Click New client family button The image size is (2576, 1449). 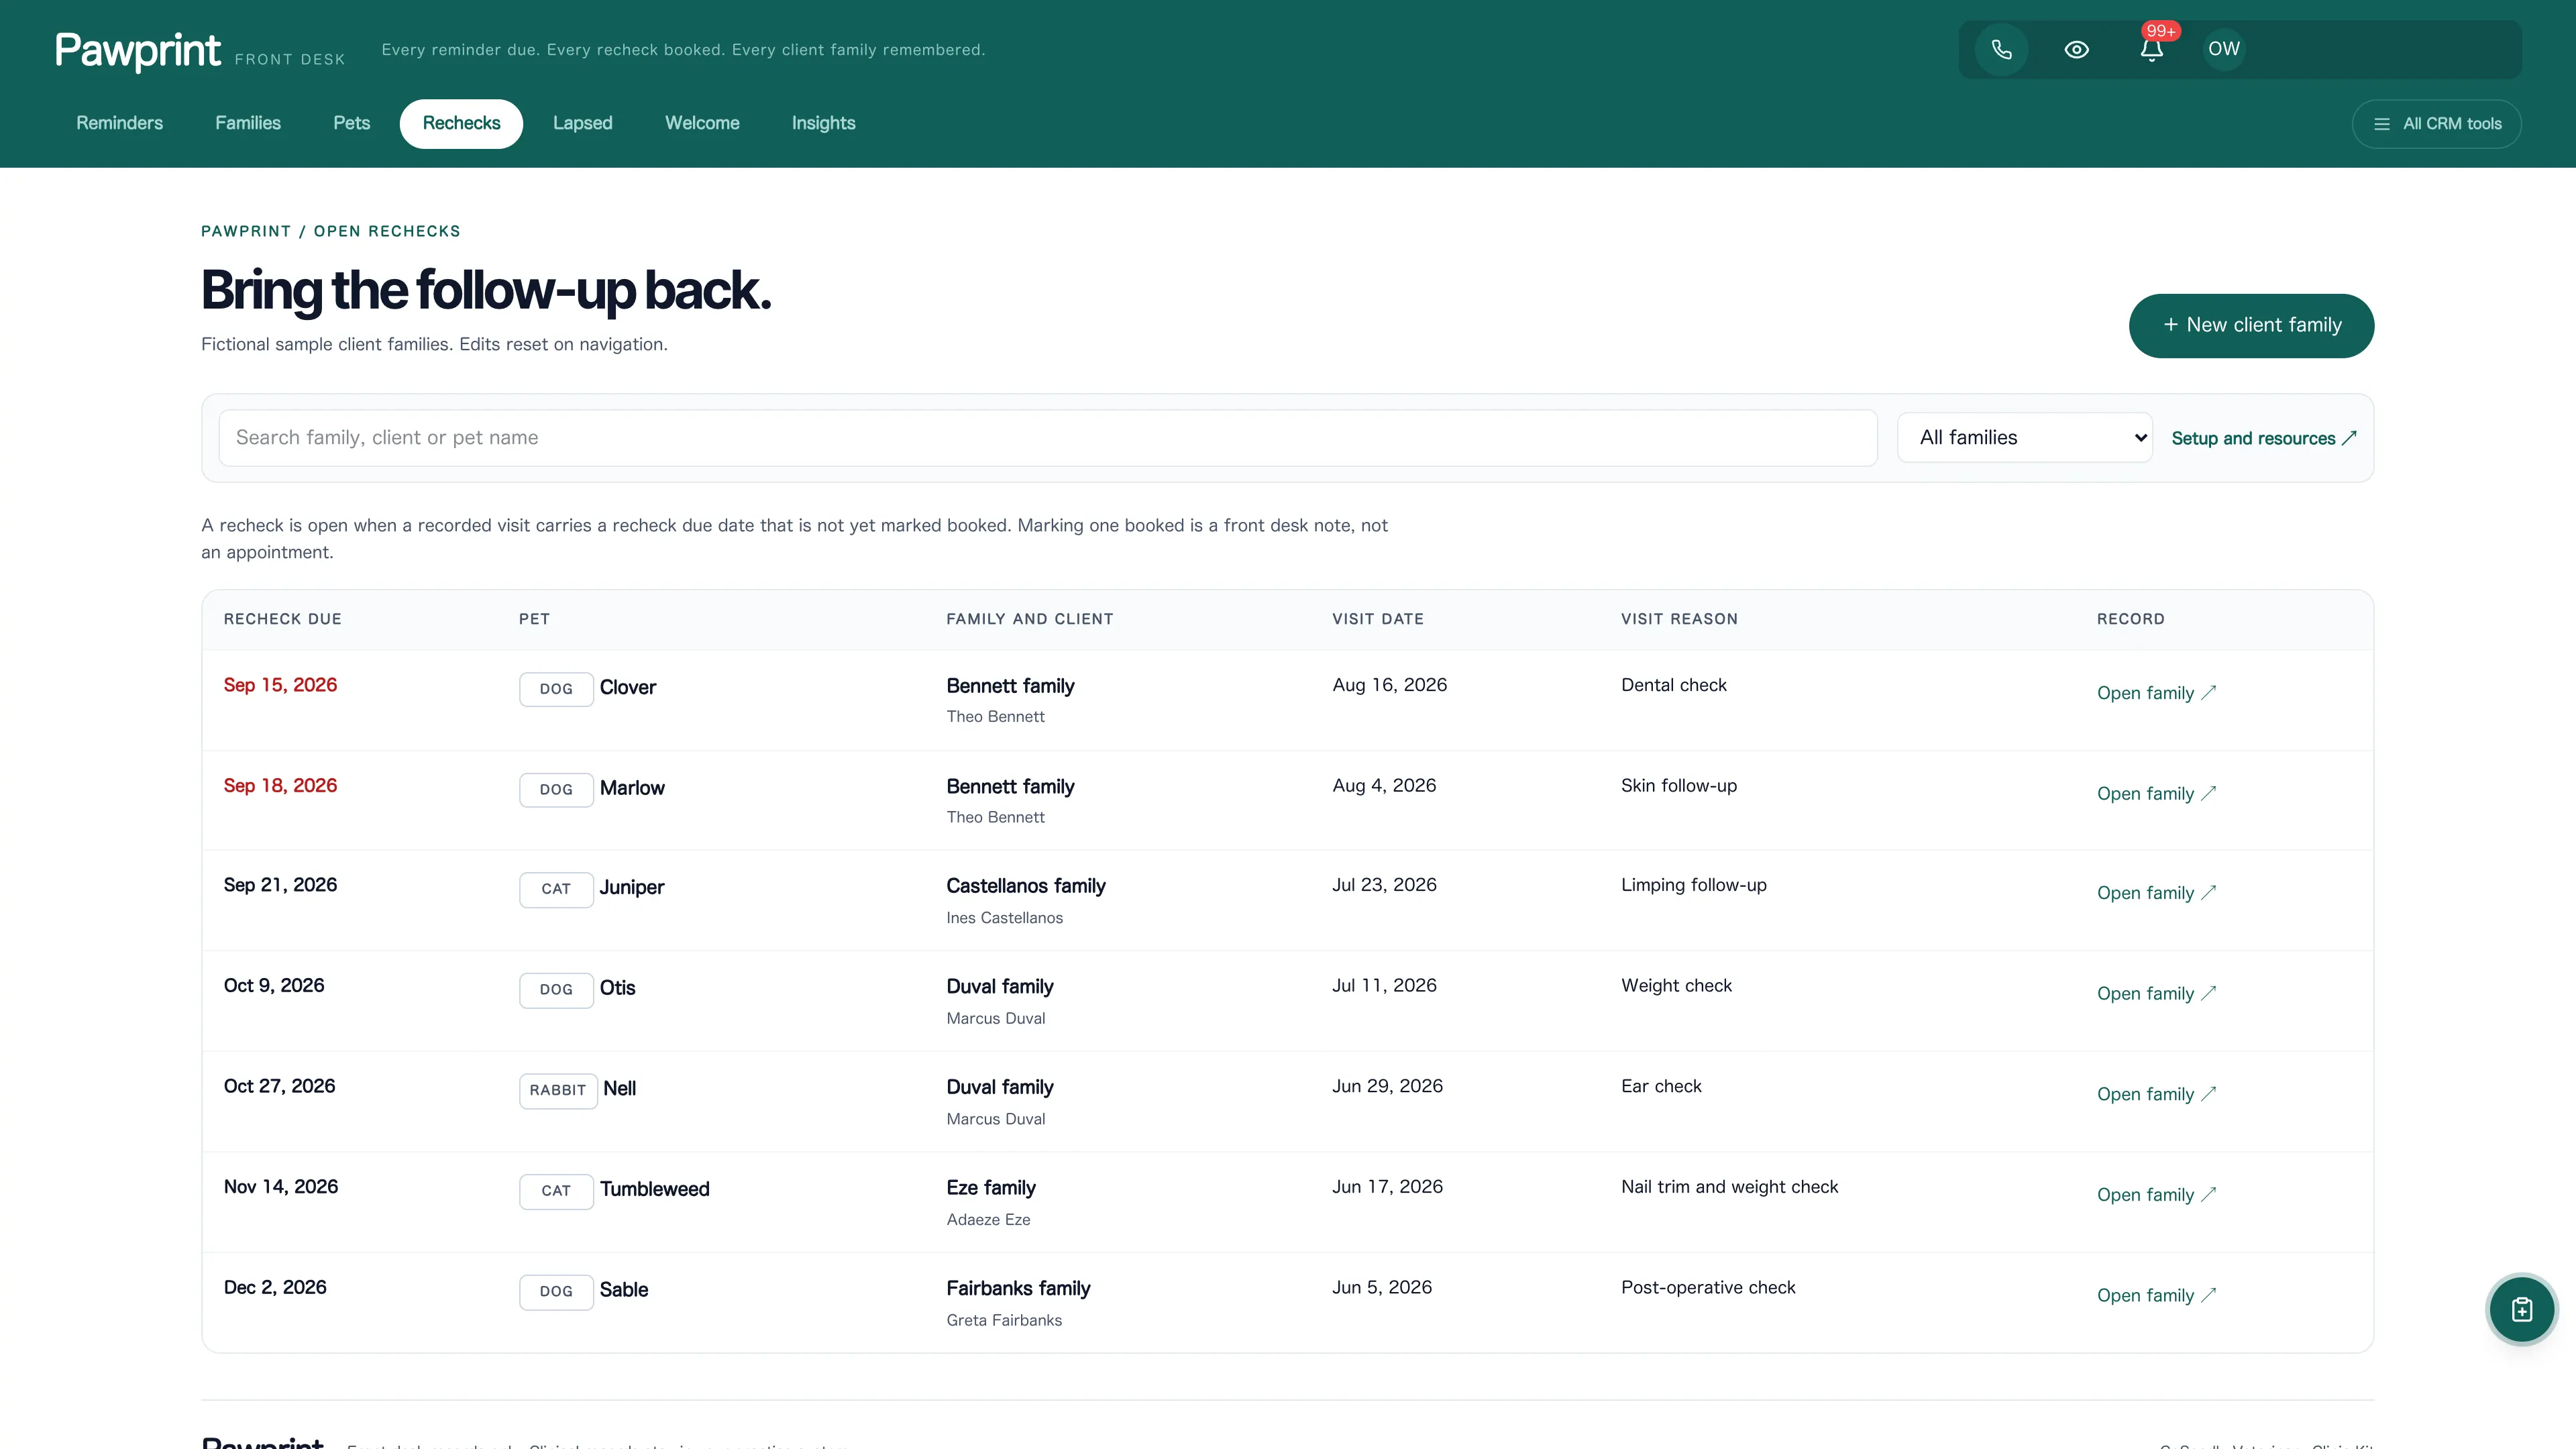(x=2251, y=325)
